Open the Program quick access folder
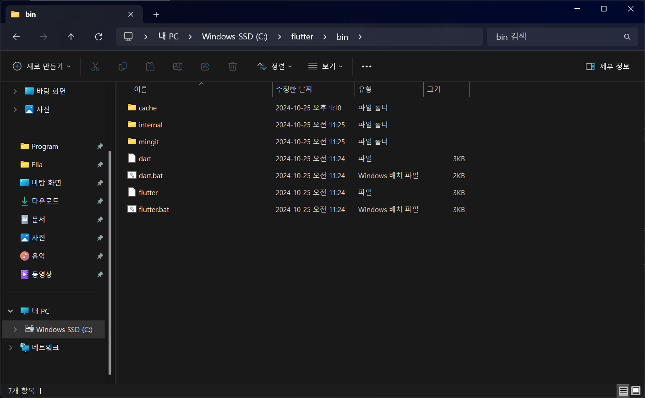 coord(45,146)
